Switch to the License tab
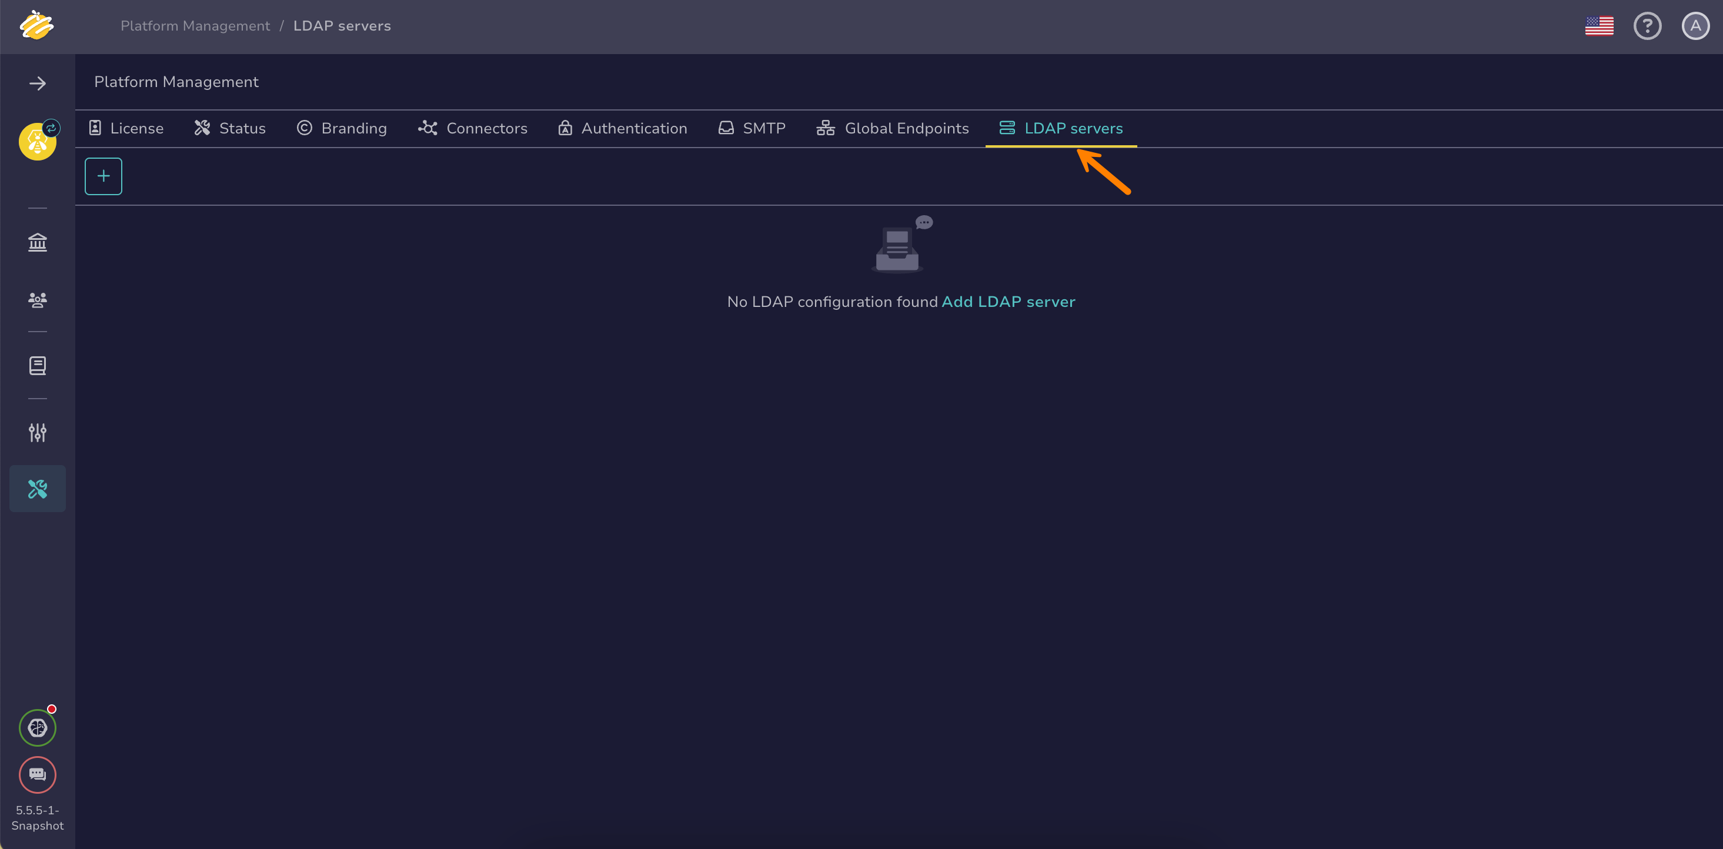1723x849 pixels. (x=126, y=128)
